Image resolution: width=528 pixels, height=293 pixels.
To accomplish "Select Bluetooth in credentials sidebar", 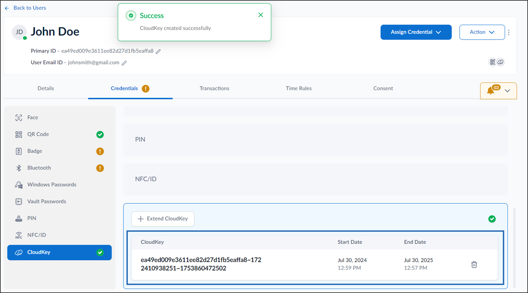I will click(59, 168).
